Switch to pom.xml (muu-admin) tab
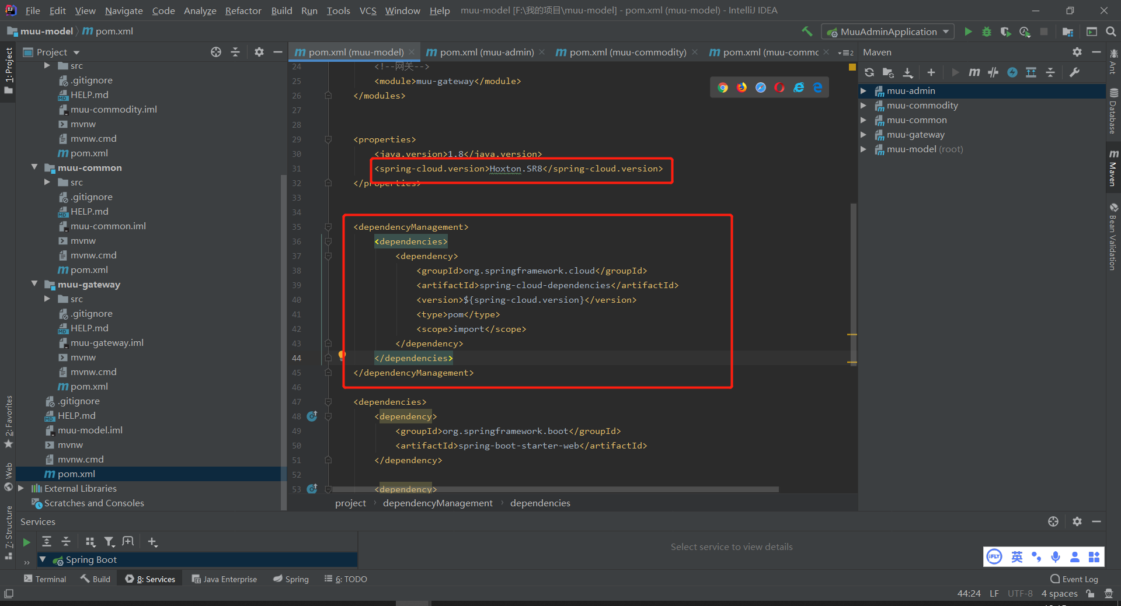This screenshot has height=606, width=1121. [487, 52]
